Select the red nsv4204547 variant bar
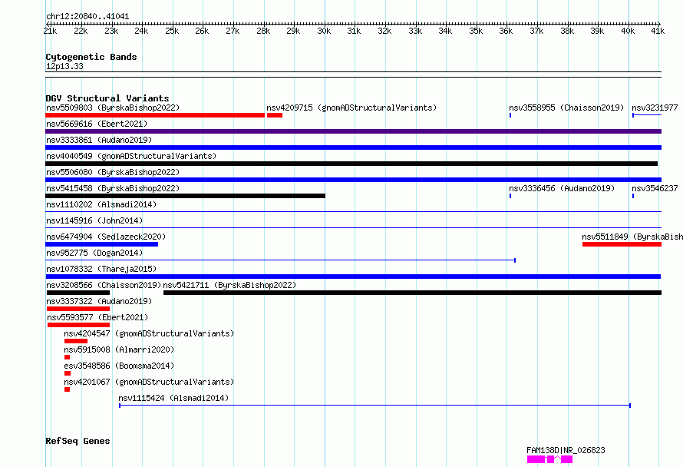This screenshot has height=467, width=683. point(76,341)
